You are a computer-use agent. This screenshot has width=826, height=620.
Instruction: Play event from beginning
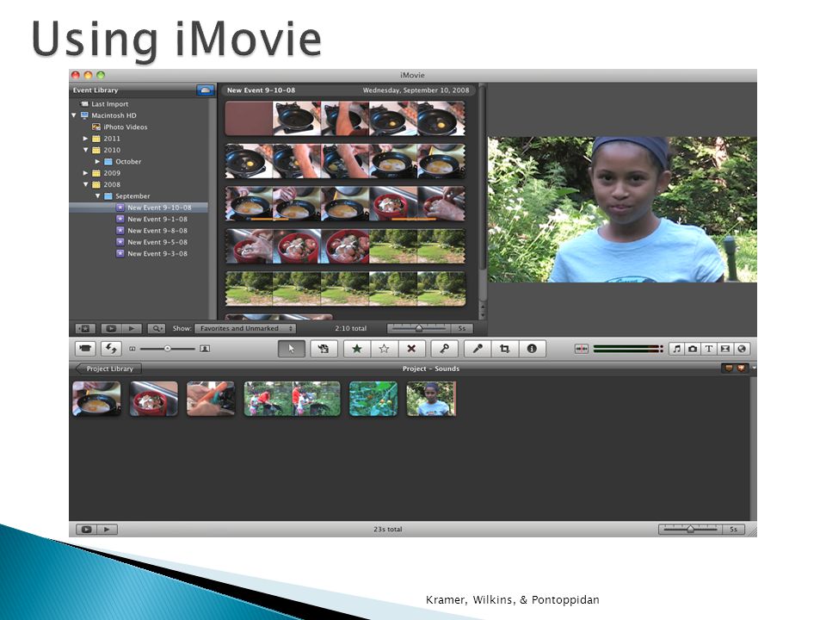[131, 328]
